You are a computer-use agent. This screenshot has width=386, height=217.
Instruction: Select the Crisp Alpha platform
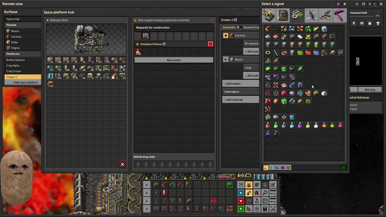(x=22, y=65)
